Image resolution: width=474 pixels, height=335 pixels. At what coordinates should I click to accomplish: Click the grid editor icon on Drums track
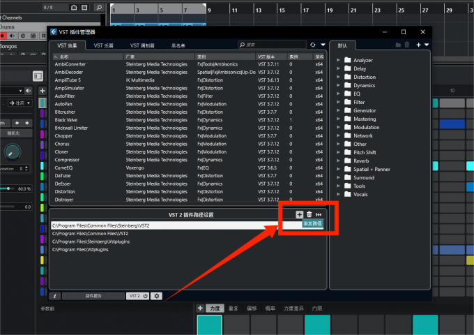coord(33,36)
